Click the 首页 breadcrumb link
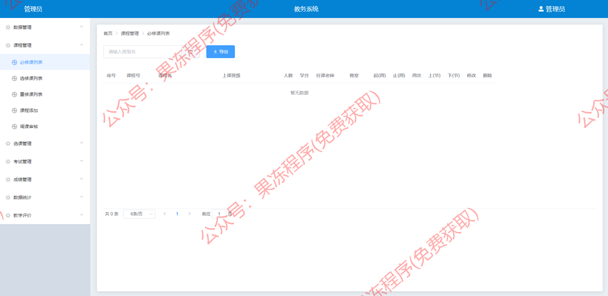The image size is (608, 296). (x=108, y=33)
